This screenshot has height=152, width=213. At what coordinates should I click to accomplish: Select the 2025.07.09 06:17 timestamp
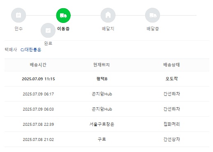tap(38, 94)
